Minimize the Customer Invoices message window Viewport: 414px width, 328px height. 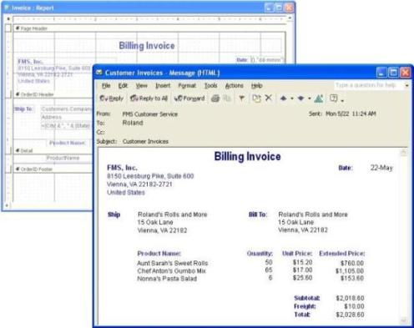[x=381, y=73]
